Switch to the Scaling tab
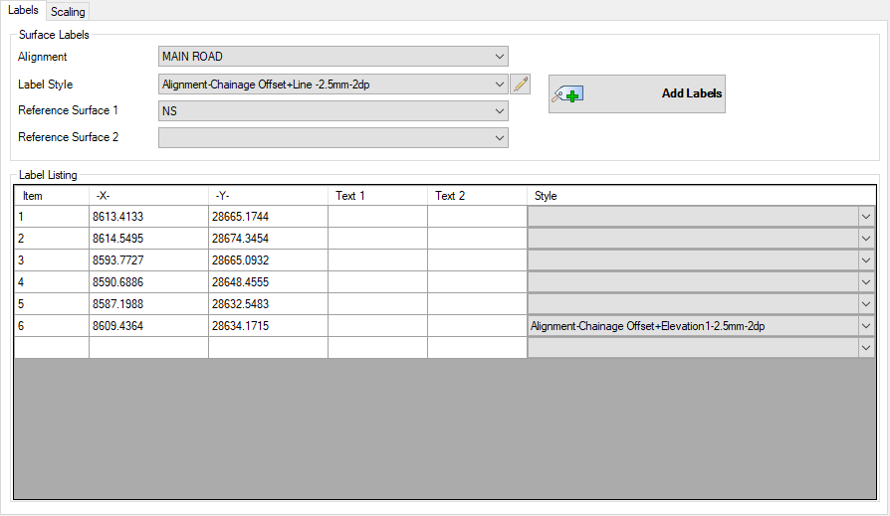This screenshot has height=516, width=890. (68, 12)
